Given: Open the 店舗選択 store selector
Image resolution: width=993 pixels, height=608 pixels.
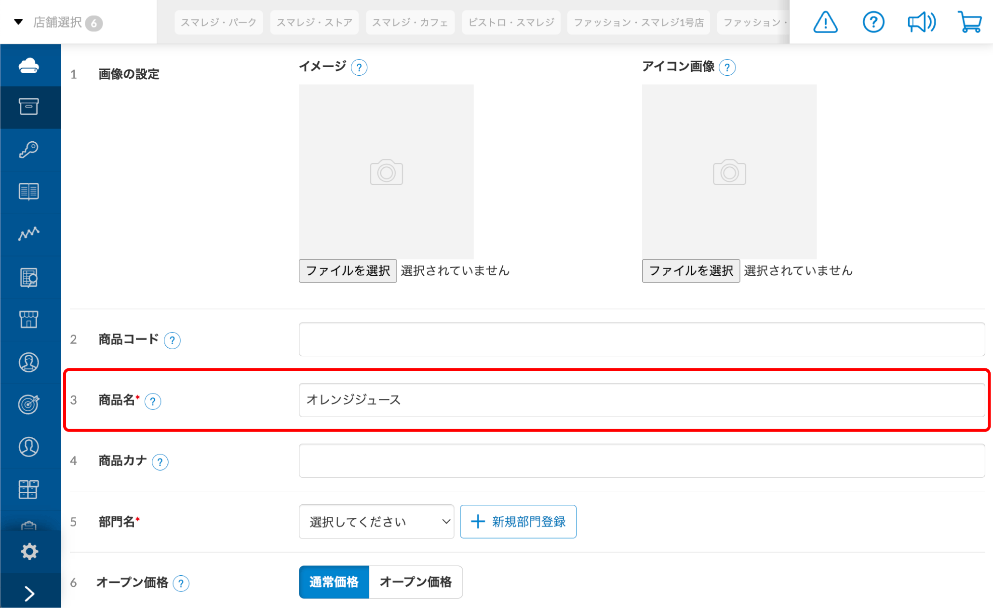Looking at the screenshot, I should (58, 22).
